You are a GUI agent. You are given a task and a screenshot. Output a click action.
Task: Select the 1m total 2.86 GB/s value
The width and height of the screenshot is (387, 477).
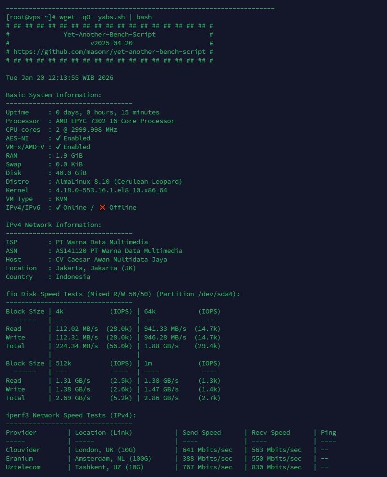[161, 398]
